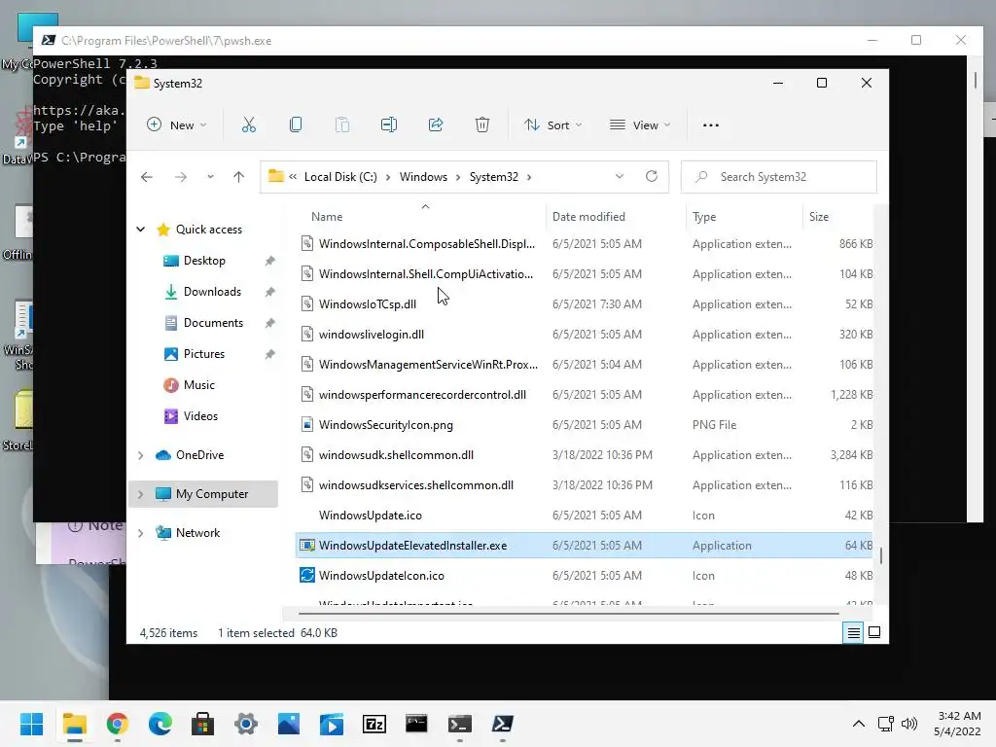Click Local Disk (C:) breadcrumb
This screenshot has height=747, width=996.
340,177
